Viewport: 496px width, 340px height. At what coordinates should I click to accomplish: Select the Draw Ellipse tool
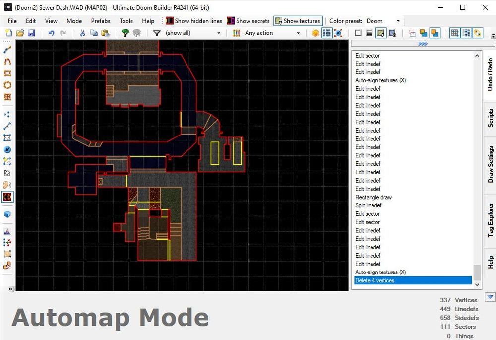[x=7, y=85]
